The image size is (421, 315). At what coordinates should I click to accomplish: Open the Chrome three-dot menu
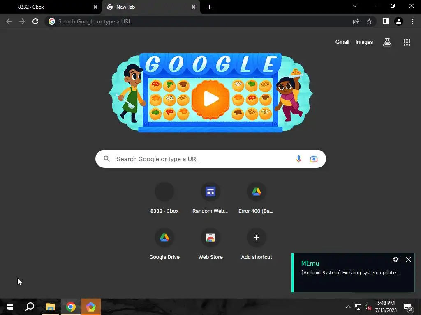point(412,21)
